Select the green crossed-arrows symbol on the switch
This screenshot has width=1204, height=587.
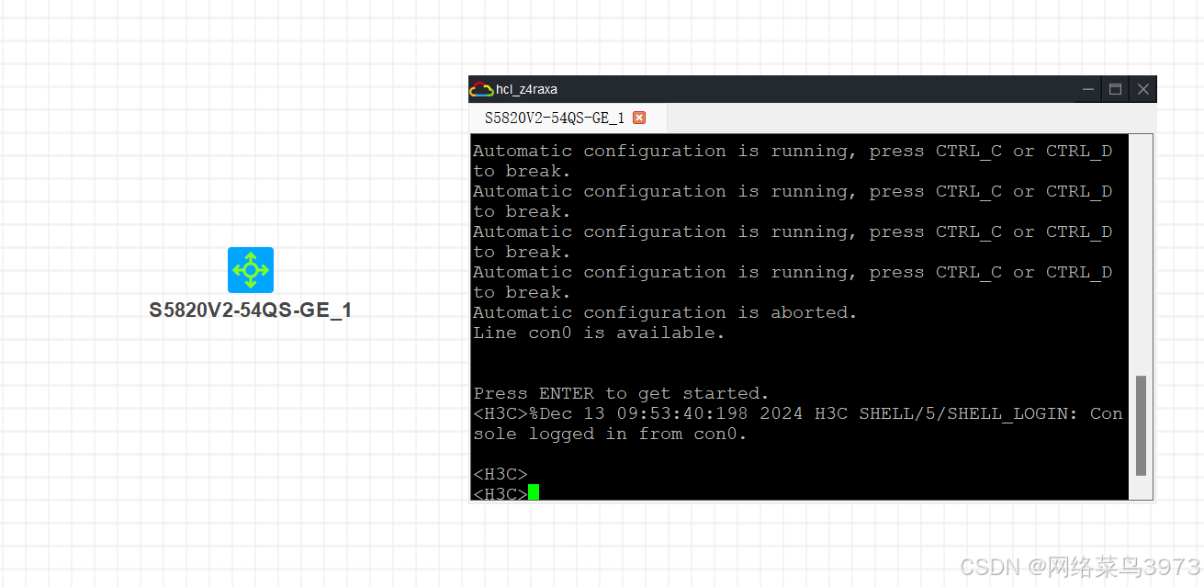pos(250,269)
